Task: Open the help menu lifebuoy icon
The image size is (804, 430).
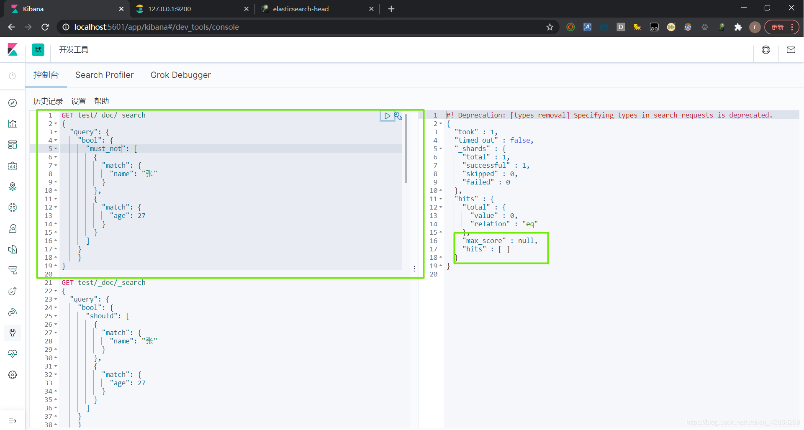Action: click(x=766, y=50)
